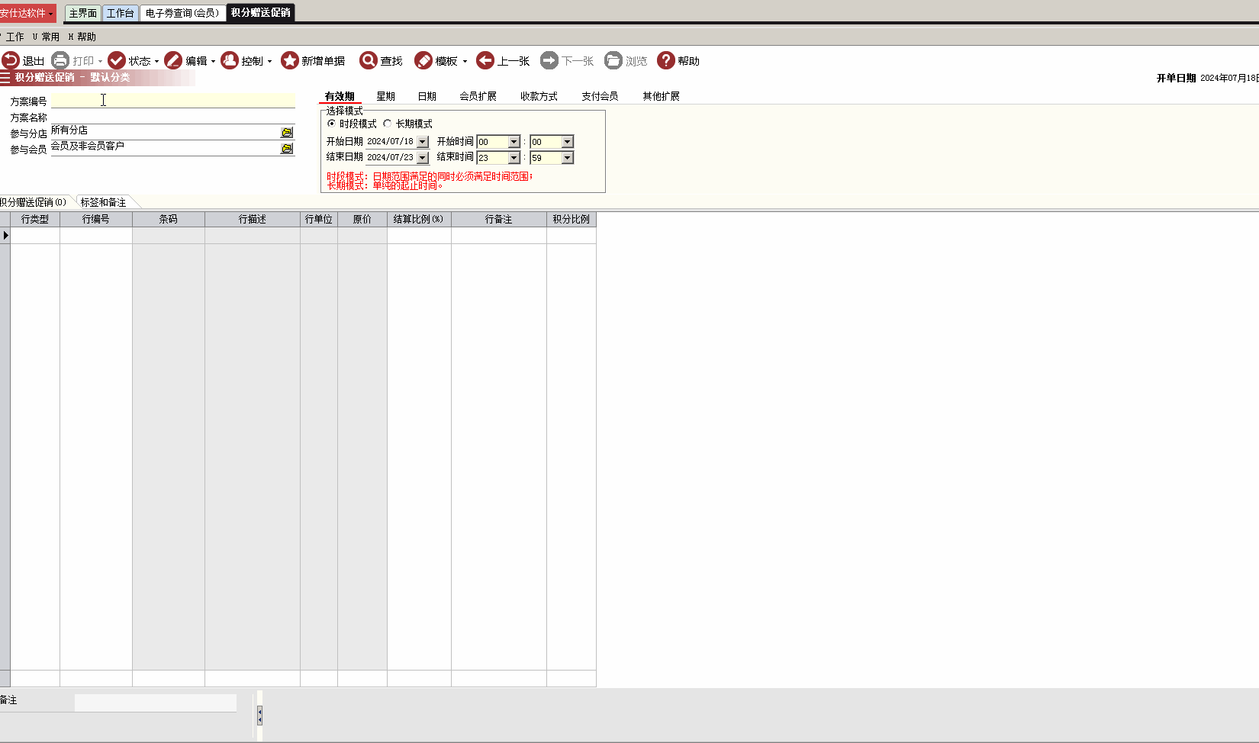Click the 开单日期 value 2024年07月18日
This screenshot has height=743, width=1259.
[1229, 78]
